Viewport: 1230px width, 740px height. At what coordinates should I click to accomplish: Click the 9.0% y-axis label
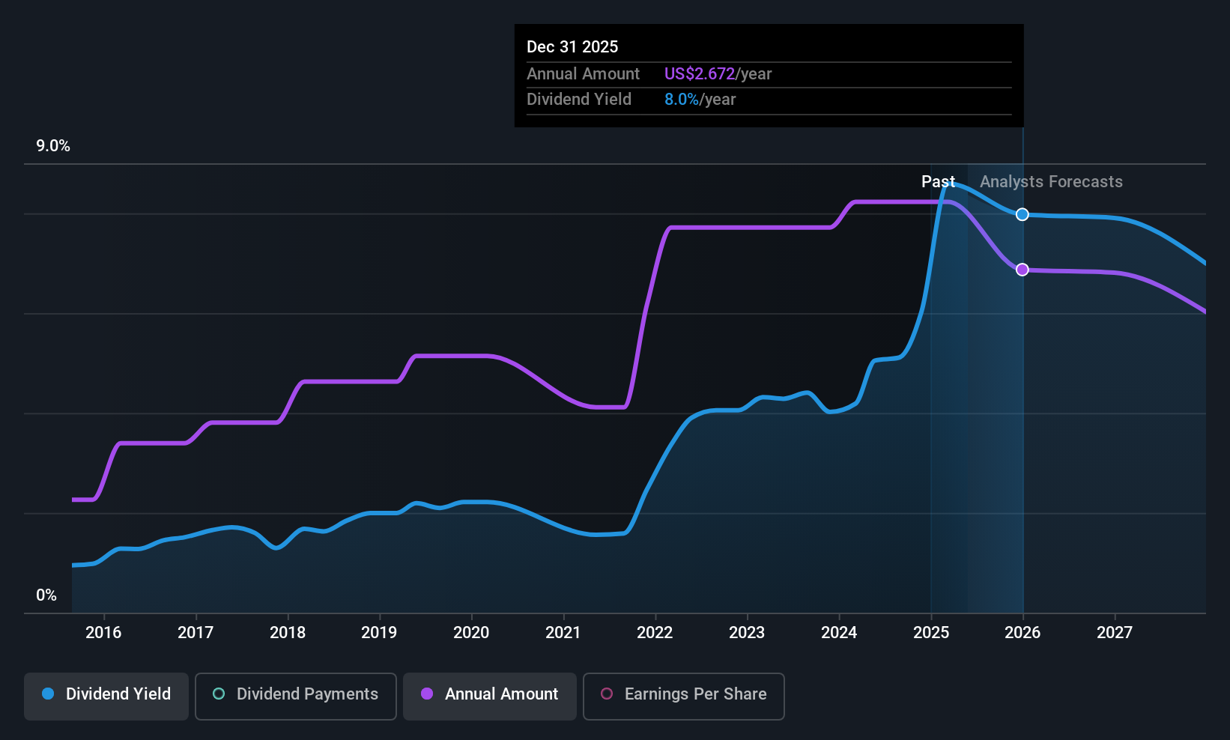[53, 146]
